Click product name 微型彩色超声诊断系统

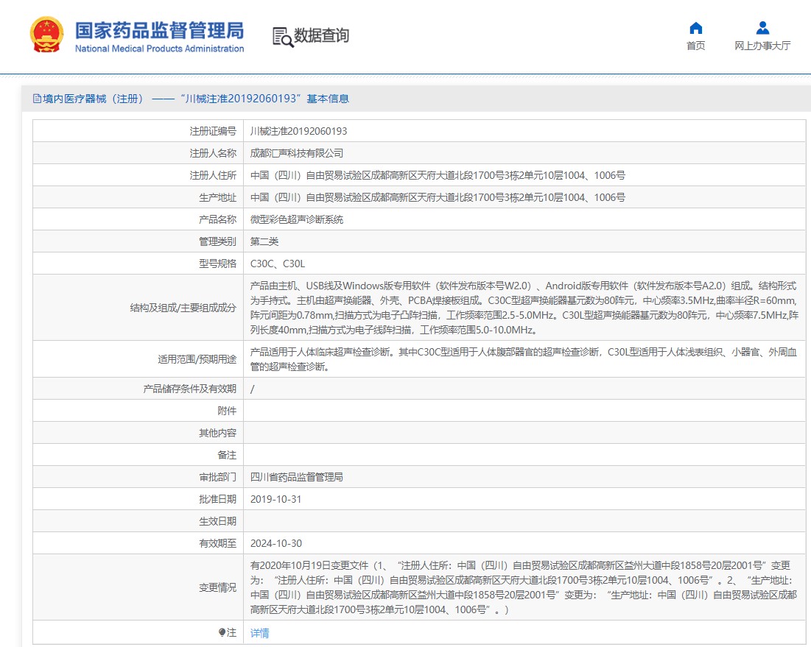pos(297,219)
